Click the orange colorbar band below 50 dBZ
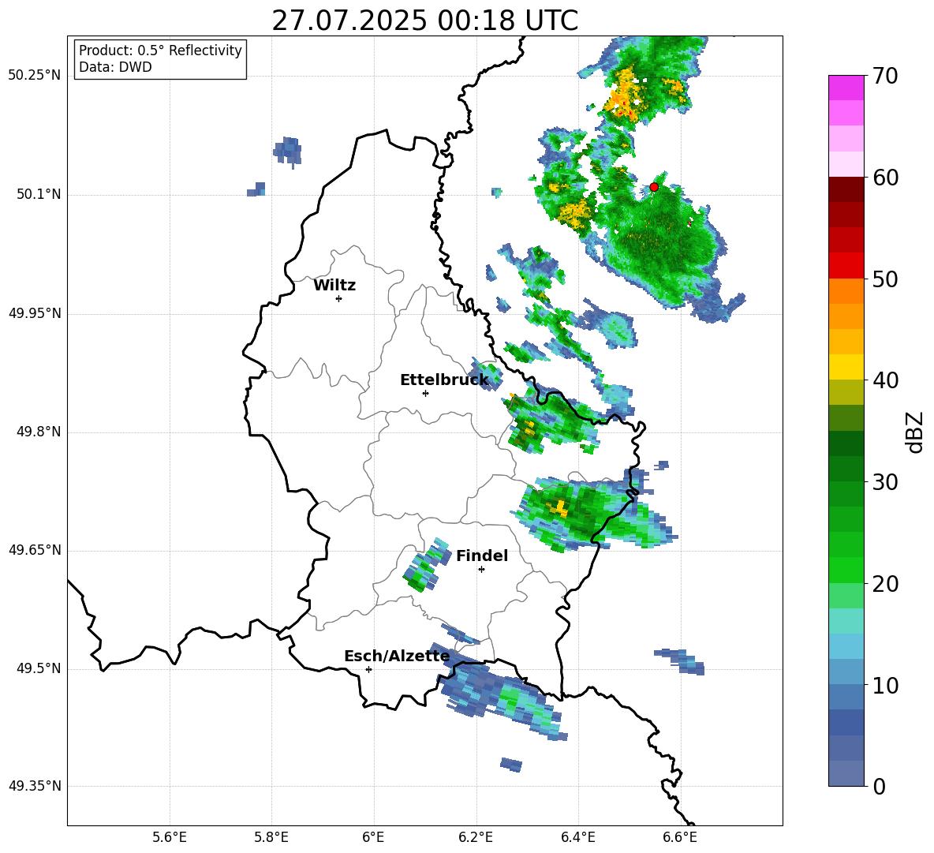 (846, 290)
